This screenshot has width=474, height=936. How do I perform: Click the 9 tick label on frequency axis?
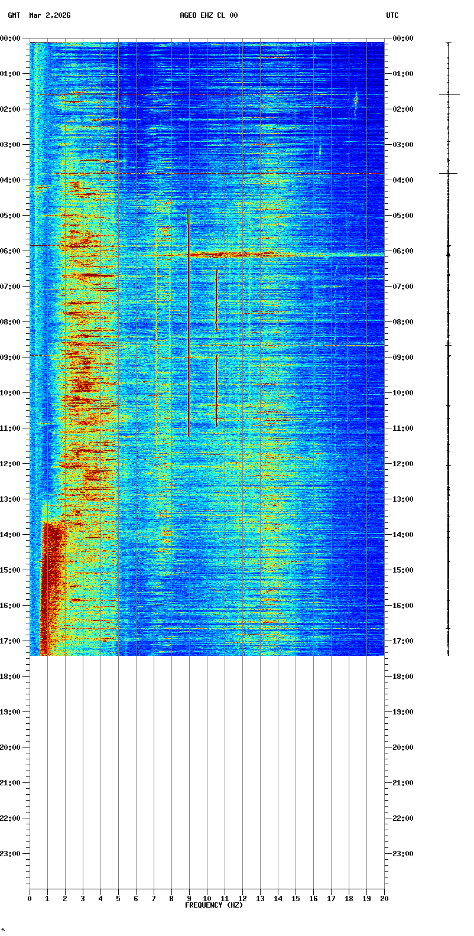pyautogui.click(x=189, y=899)
